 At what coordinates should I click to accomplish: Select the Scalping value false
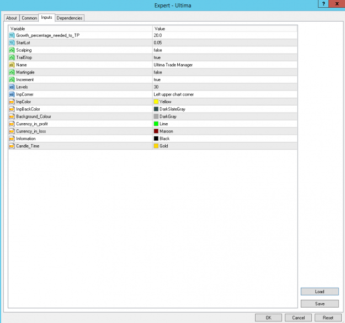point(158,50)
